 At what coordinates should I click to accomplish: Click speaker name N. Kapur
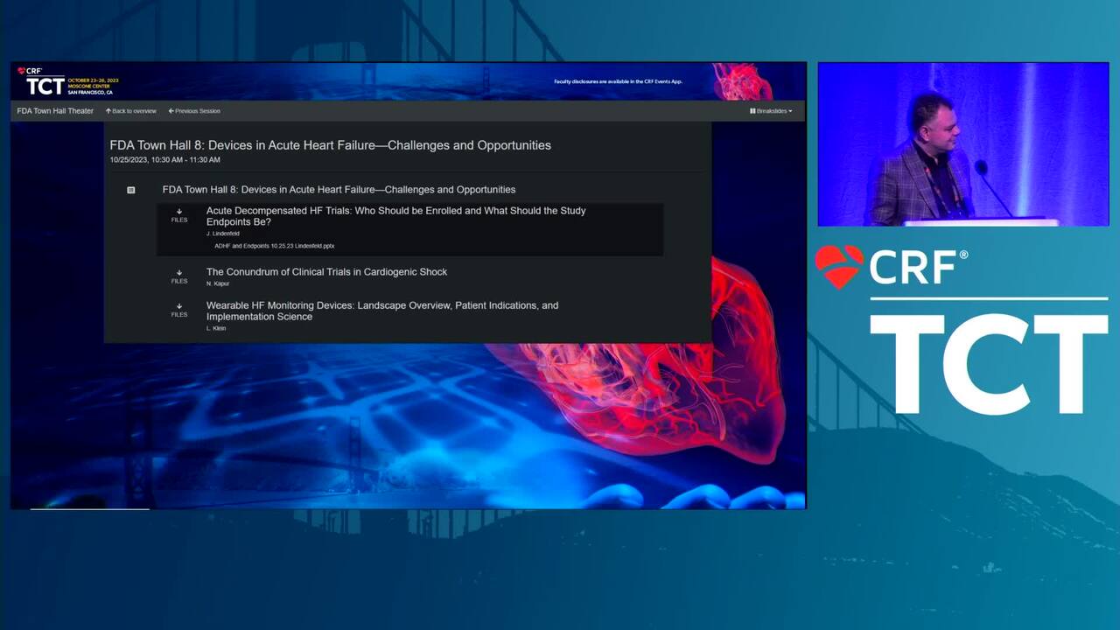point(218,283)
